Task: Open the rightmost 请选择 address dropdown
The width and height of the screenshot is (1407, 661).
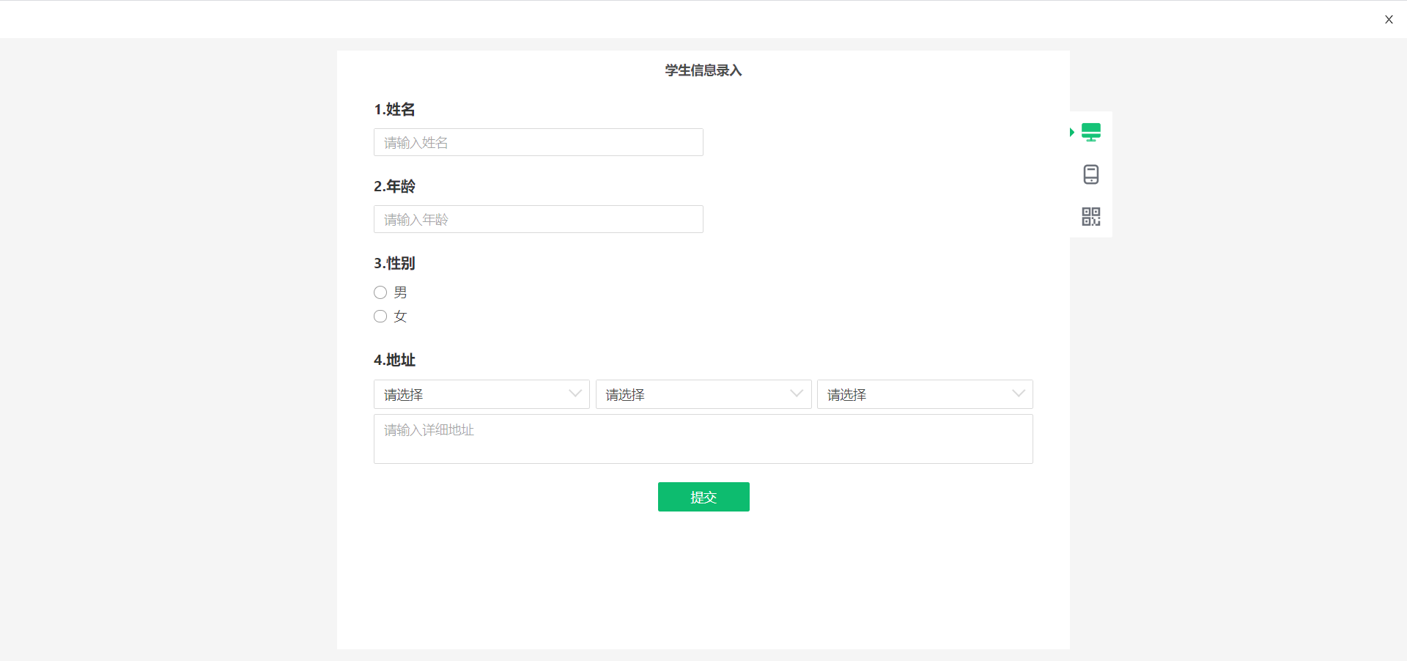Action: pyautogui.click(x=925, y=394)
